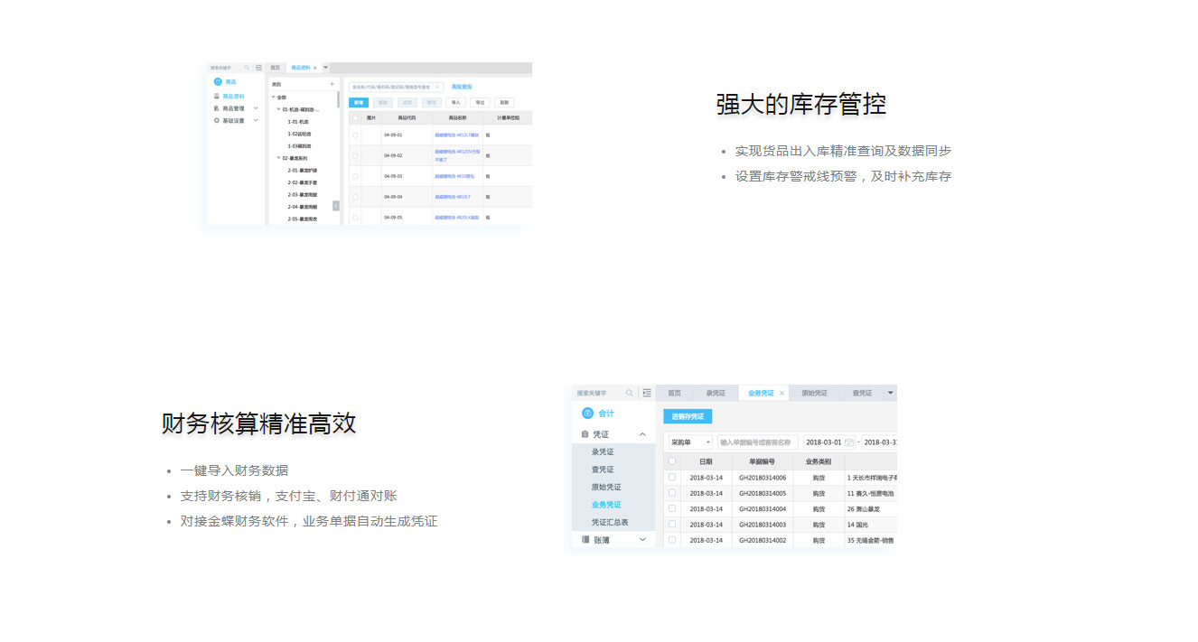Open calendar icon in 2018-03-01 date field
Viewport: 1198px width, 642px height.
tap(848, 442)
